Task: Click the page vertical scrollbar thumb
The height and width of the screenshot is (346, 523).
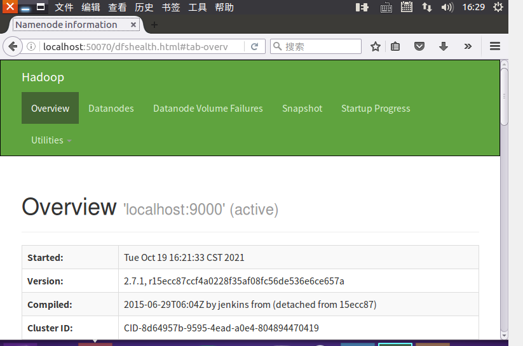Action: (x=504, y=96)
